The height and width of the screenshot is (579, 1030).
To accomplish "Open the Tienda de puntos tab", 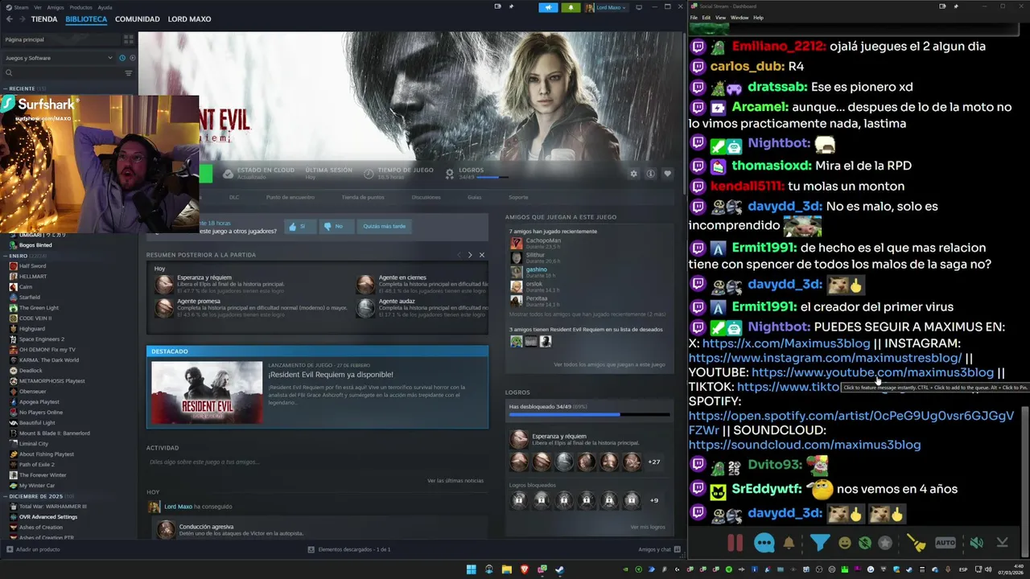I will [363, 197].
